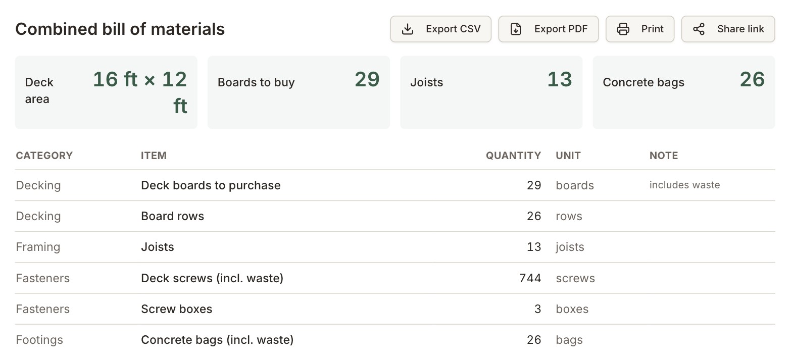Screen dimensions: 792x360
Task: Click quantity 29 in Deck boards row
Action: pos(534,185)
